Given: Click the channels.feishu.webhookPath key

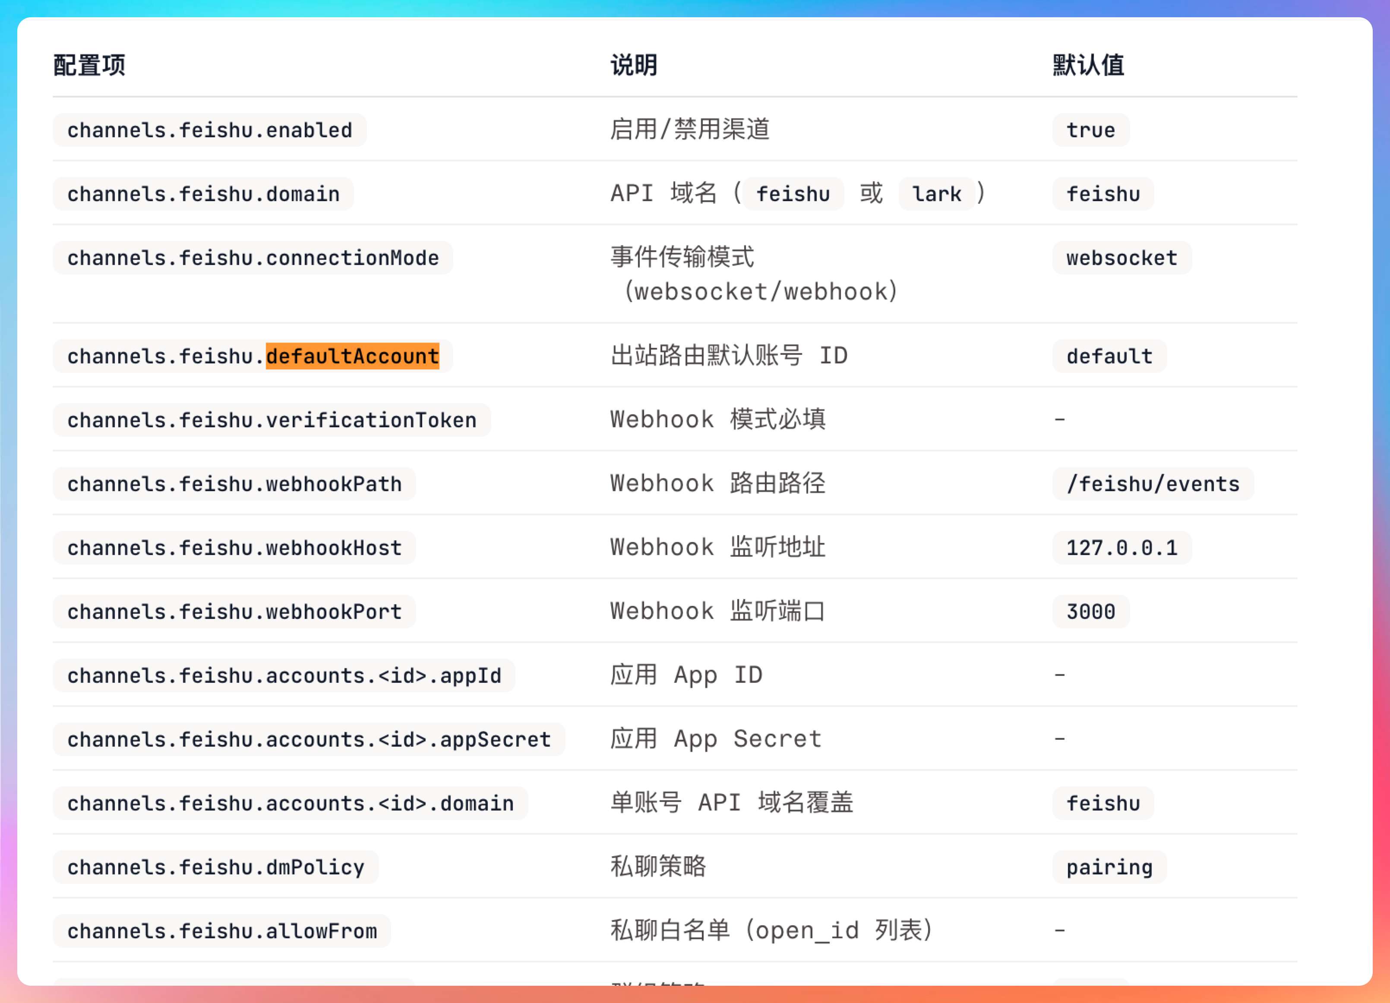Looking at the screenshot, I should click(234, 484).
